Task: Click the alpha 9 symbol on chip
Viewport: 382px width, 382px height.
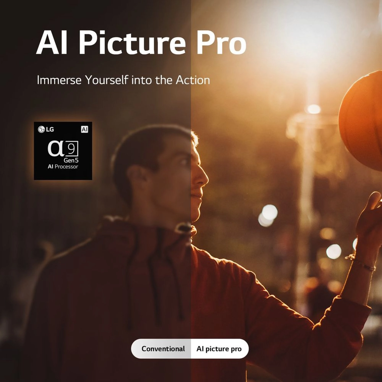Action: [63, 148]
